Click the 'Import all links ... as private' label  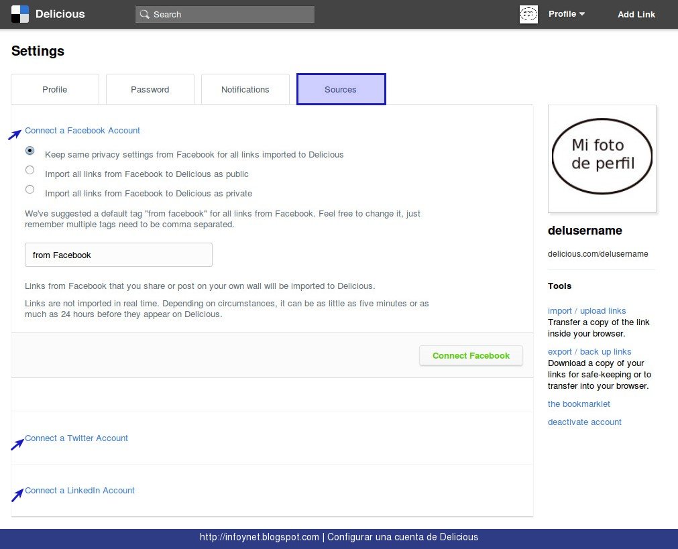148,194
